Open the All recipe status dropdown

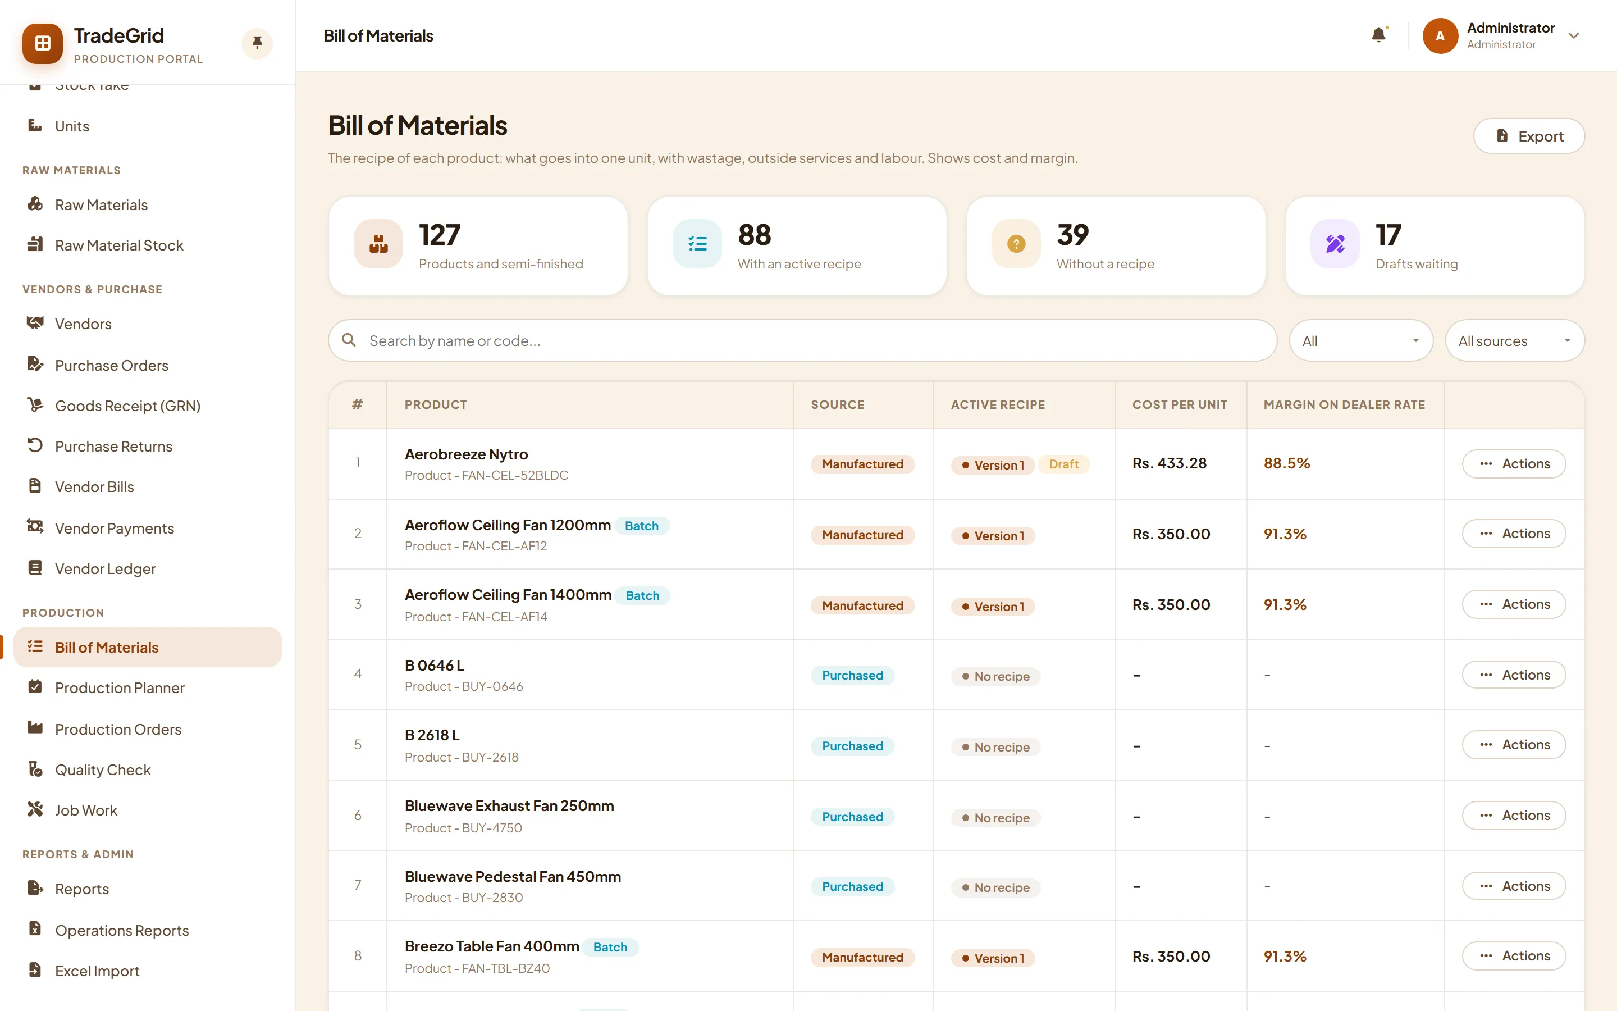[x=1360, y=341]
